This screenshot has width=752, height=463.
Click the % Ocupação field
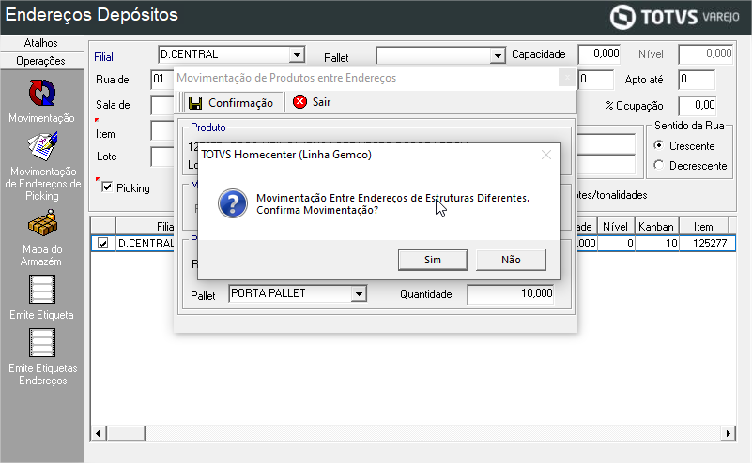[x=697, y=105]
